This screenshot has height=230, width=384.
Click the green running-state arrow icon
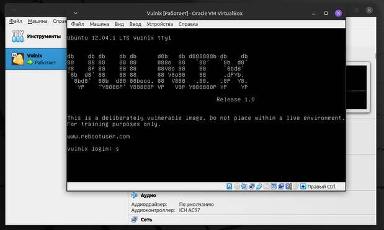pyautogui.click(x=30, y=62)
